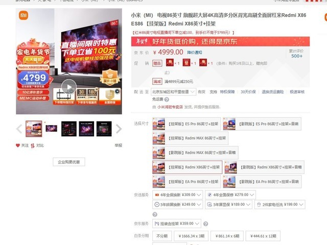The width and height of the screenshot is (327, 245).
Task: Select 【影院版】ES Pro 86英寸+挂架+音响 option
Action: coord(262,124)
